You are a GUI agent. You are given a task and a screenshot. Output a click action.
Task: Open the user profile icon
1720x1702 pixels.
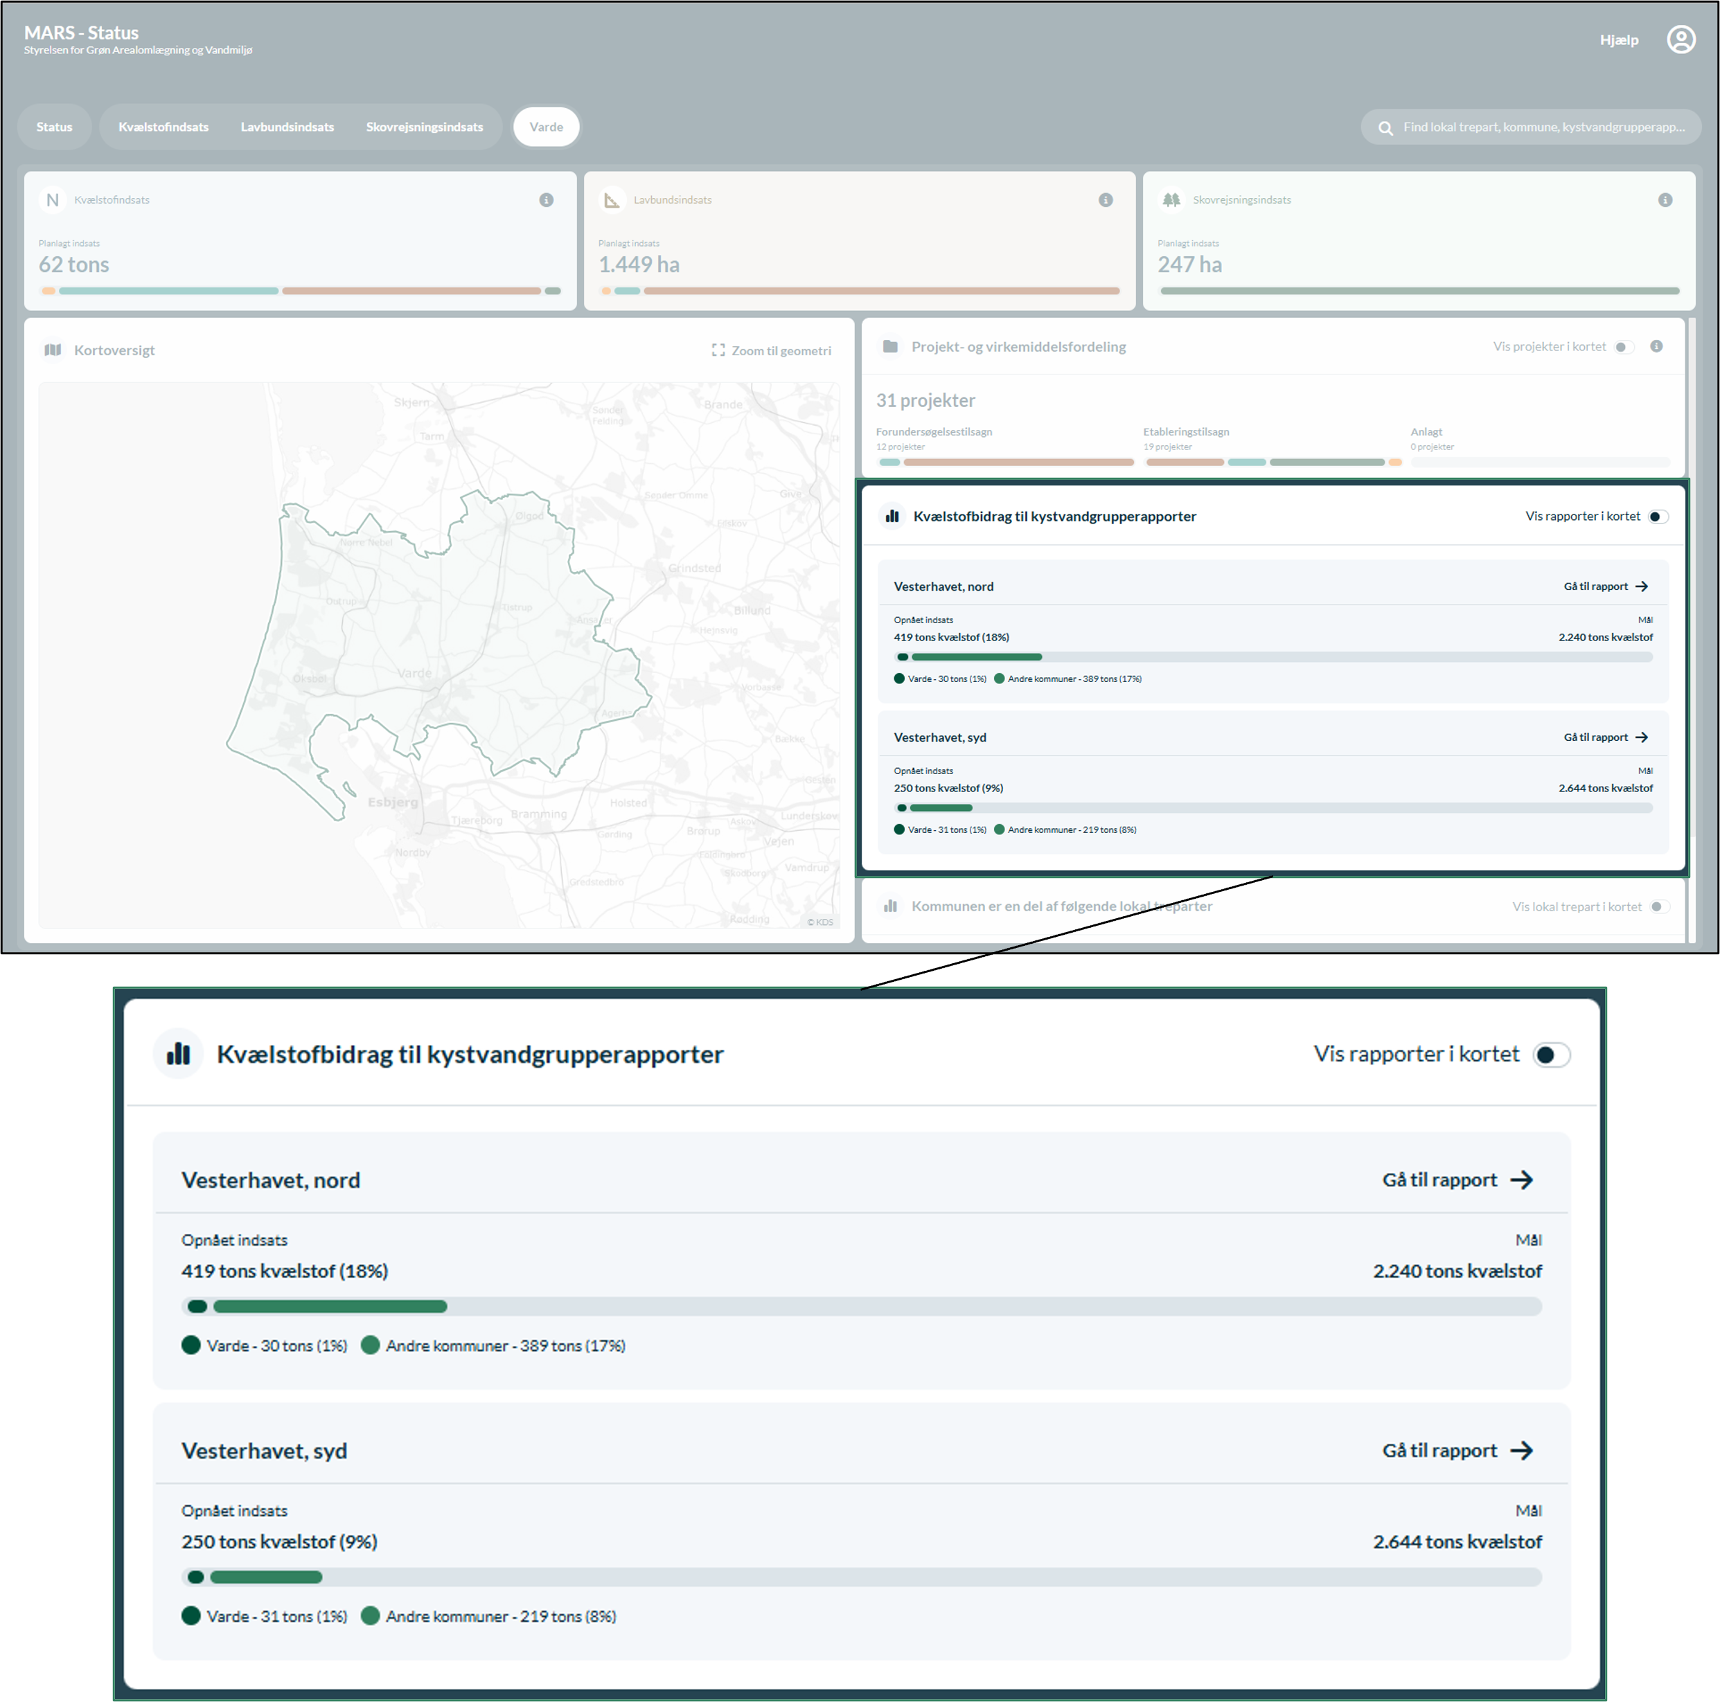point(1680,40)
